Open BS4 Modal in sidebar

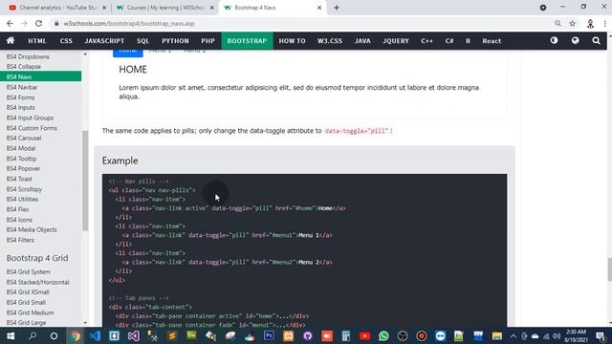(21, 148)
